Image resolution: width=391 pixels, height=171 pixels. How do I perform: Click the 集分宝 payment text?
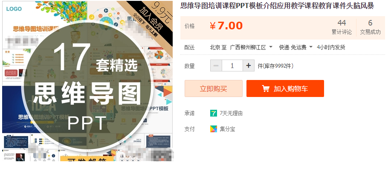point(227,129)
